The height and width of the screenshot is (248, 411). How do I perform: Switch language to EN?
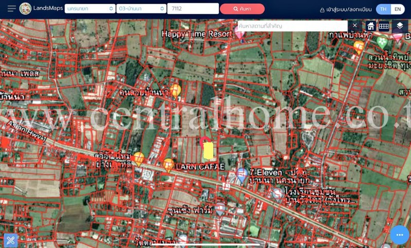[x=398, y=9]
